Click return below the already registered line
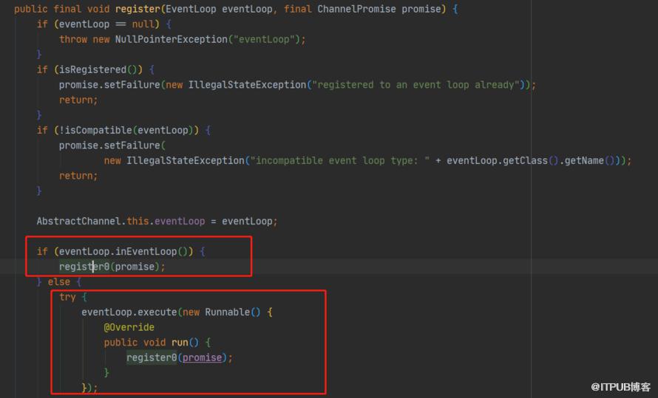The width and height of the screenshot is (658, 398). pyautogui.click(x=75, y=100)
